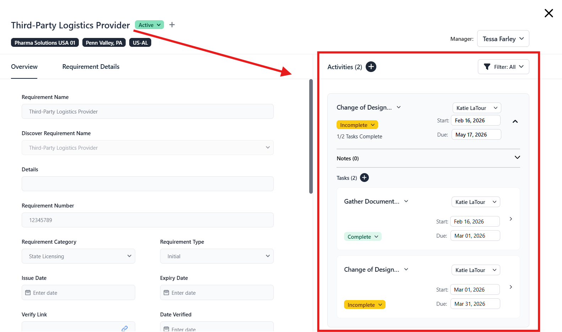This screenshot has height=332, width=562.
Task: Add a new task with Tasks plus icon
Action: point(364,178)
